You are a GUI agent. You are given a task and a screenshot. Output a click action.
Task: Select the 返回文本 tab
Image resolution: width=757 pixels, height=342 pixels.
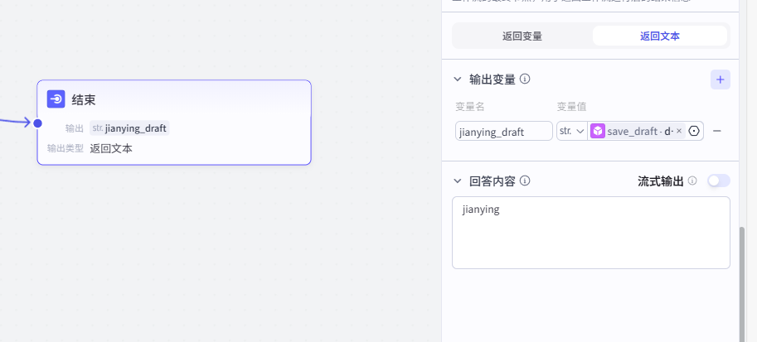point(660,36)
